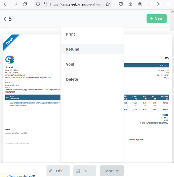
Task: Click the green New button
Action: 156,18
